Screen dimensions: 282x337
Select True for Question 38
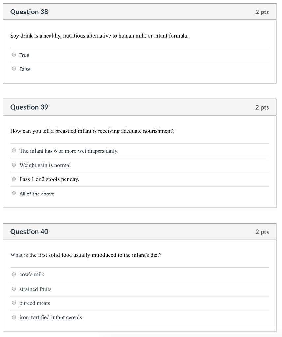(14, 55)
